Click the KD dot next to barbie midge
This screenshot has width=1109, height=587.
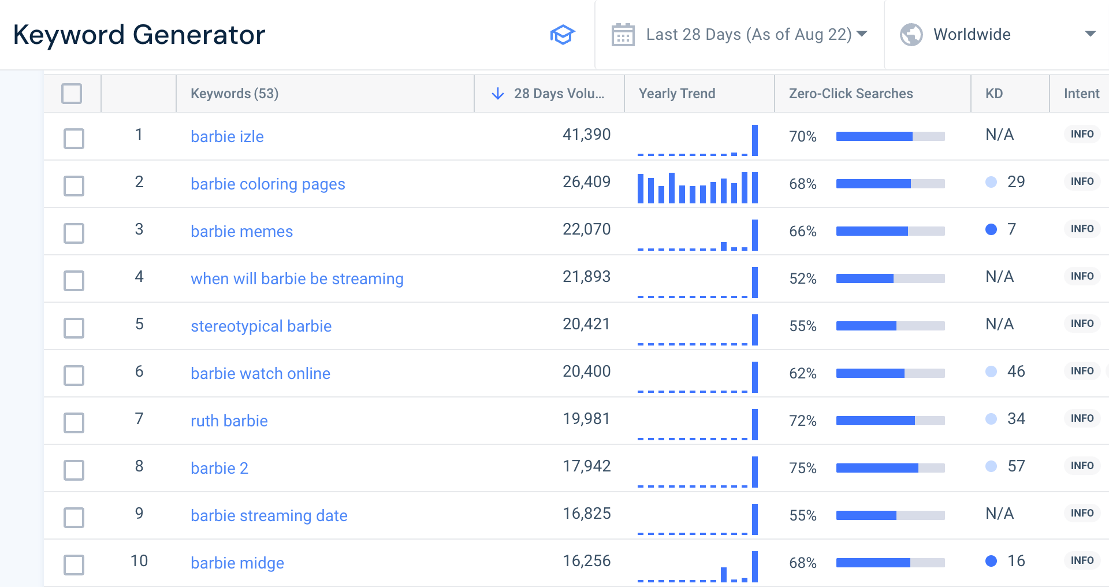pyautogui.click(x=991, y=560)
